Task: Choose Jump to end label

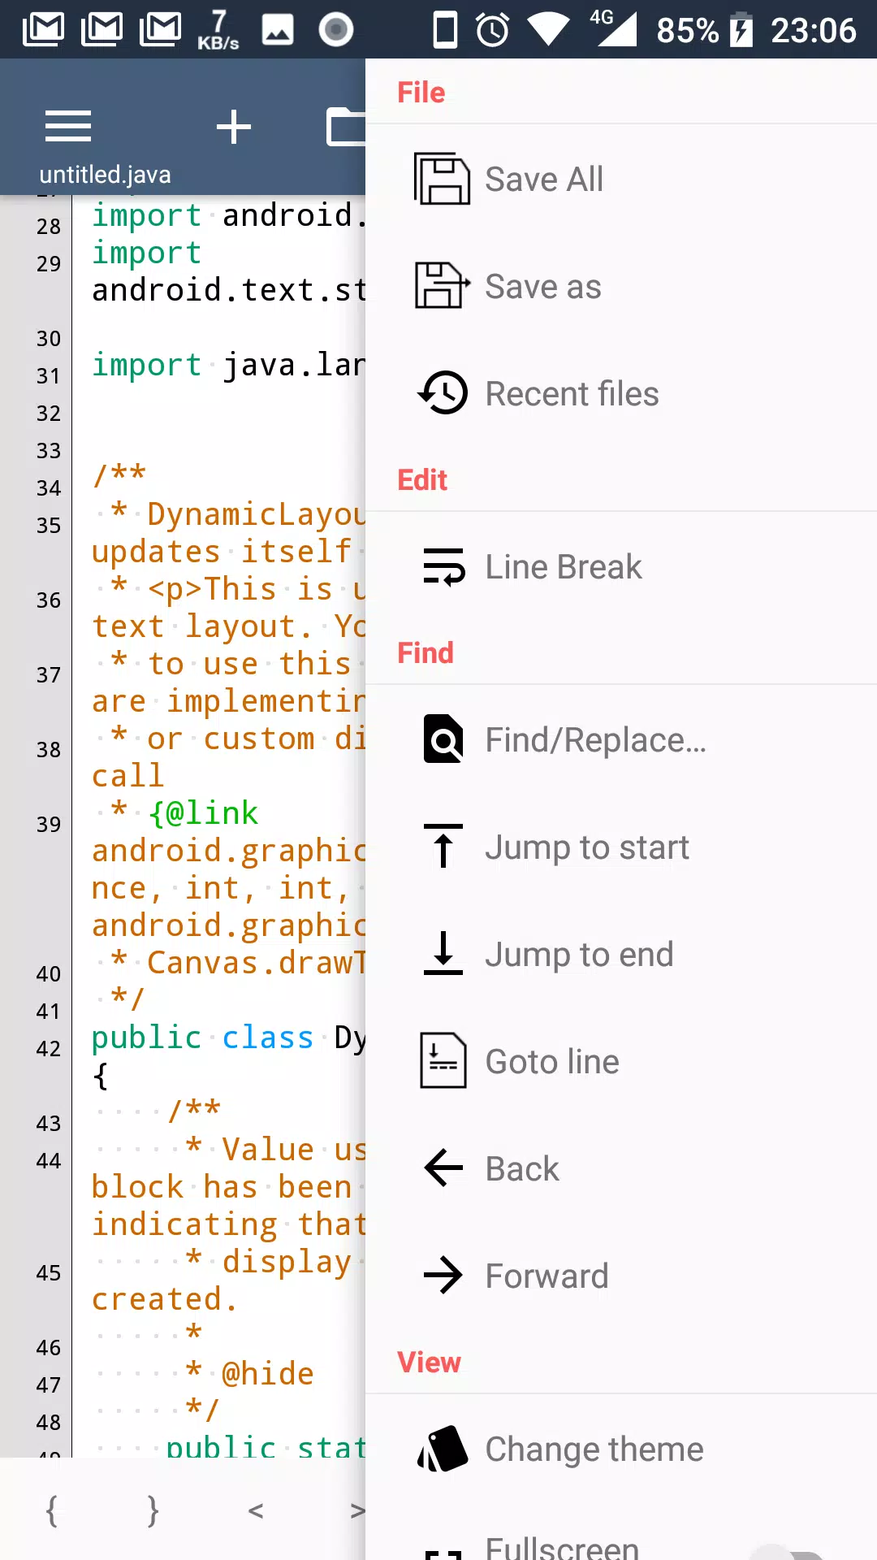Action: pos(579,954)
